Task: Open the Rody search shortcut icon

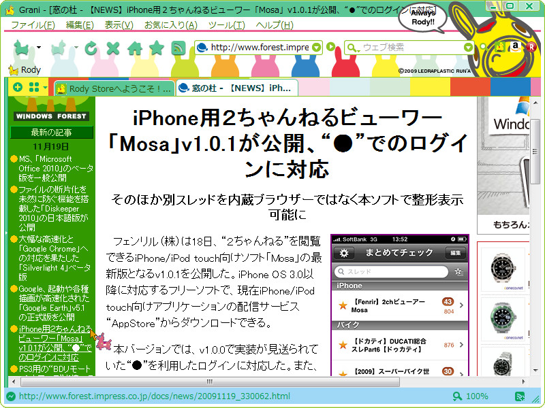Action: click(499, 47)
